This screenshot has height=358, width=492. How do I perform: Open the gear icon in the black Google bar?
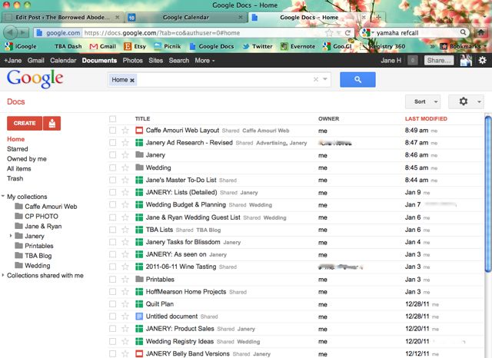pos(482,60)
